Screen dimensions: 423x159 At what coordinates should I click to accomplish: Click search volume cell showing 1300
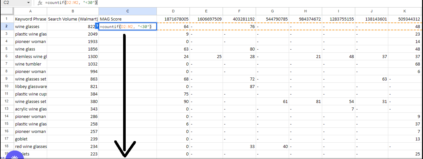(73, 56)
